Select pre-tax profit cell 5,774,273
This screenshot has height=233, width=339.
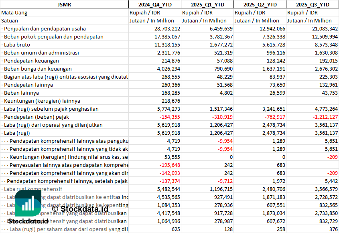coord(168,109)
